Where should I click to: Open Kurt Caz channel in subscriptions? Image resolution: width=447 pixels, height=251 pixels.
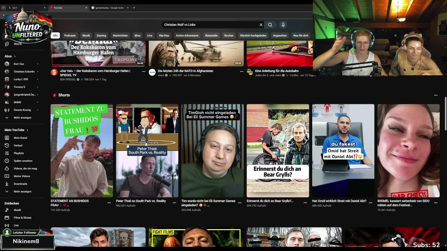click(x=21, y=64)
